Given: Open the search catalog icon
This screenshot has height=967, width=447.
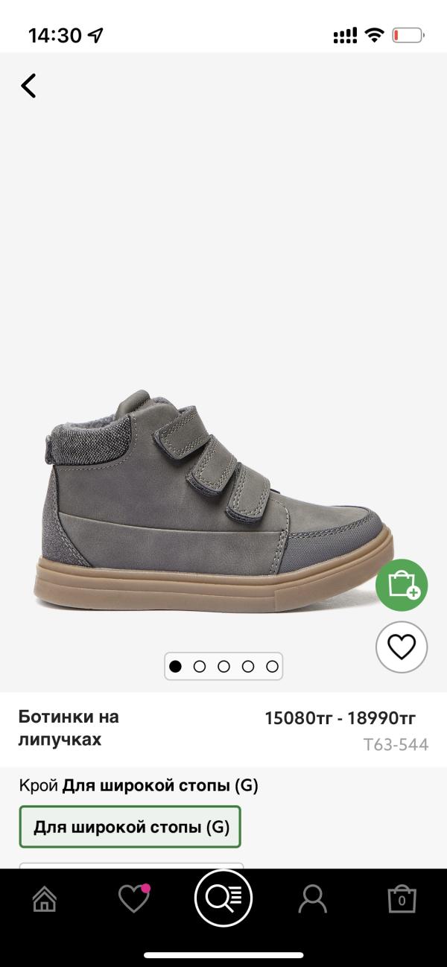Looking at the screenshot, I should point(223,898).
